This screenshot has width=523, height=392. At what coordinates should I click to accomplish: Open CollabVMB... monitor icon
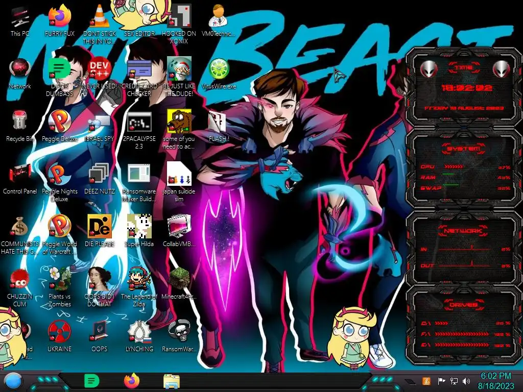click(x=179, y=231)
